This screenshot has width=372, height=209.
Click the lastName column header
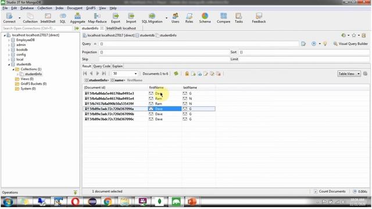click(190, 88)
